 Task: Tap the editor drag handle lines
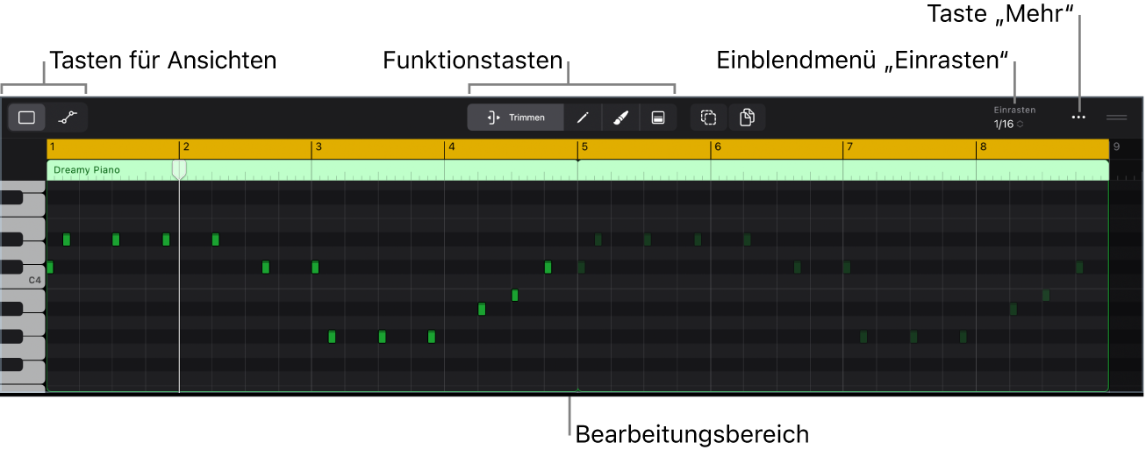coord(1116,118)
